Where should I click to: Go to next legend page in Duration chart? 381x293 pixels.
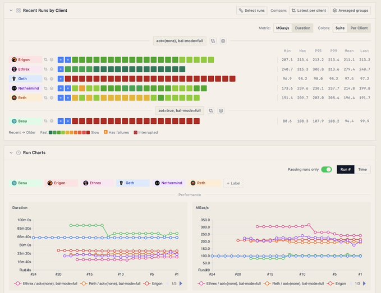click(x=181, y=283)
